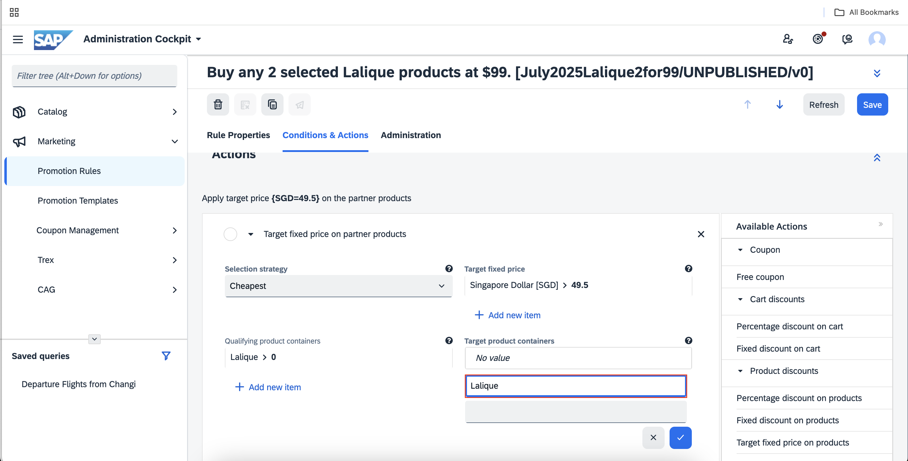
Task: Open Selection strategy Cheapest dropdown
Action: point(338,286)
